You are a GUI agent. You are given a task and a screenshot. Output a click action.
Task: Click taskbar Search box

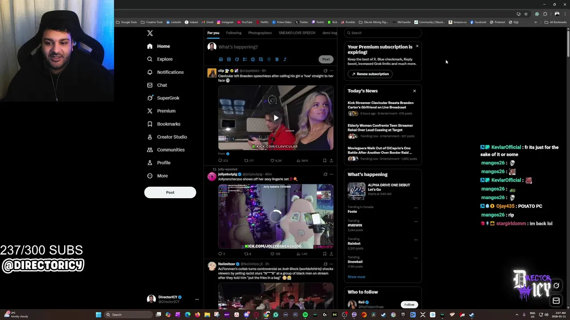(x=128, y=315)
